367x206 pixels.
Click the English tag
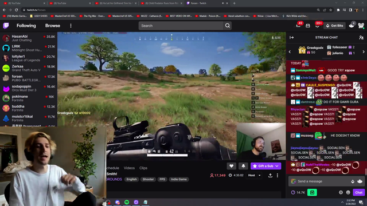(x=131, y=179)
